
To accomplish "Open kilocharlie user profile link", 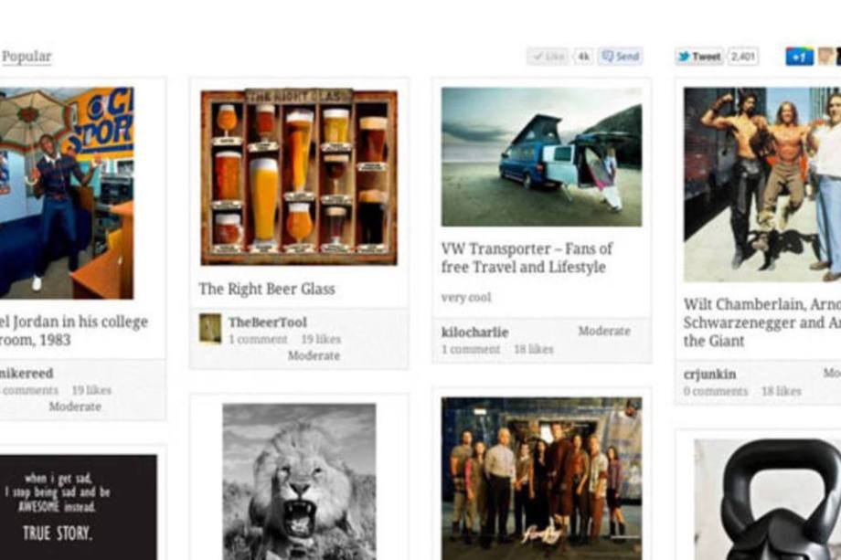I will pyautogui.click(x=474, y=333).
